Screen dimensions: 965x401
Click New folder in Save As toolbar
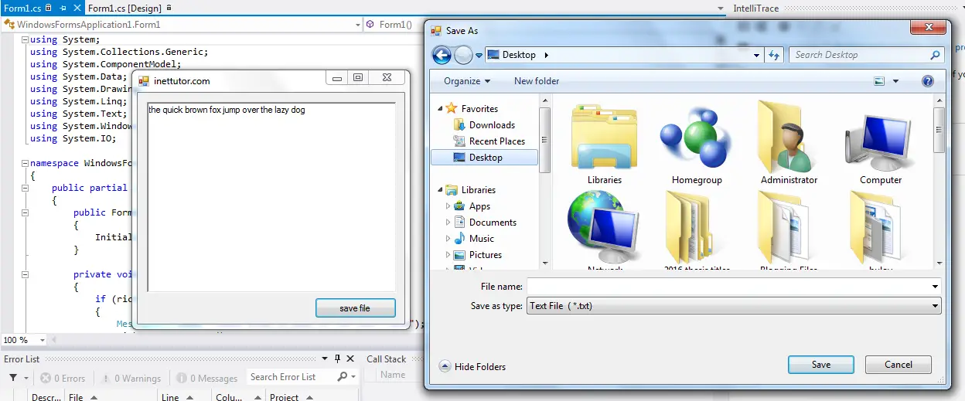(537, 81)
